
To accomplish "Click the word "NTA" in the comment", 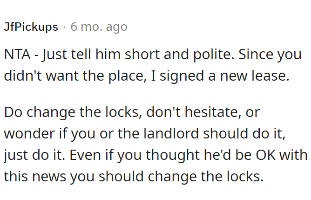I will 17,55.
